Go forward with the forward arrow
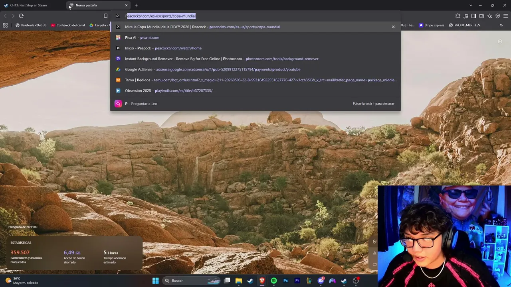 tap(13, 16)
